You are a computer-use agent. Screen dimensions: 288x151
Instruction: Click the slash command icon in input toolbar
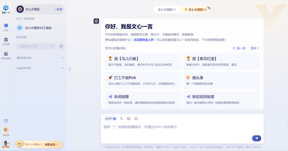(121, 119)
